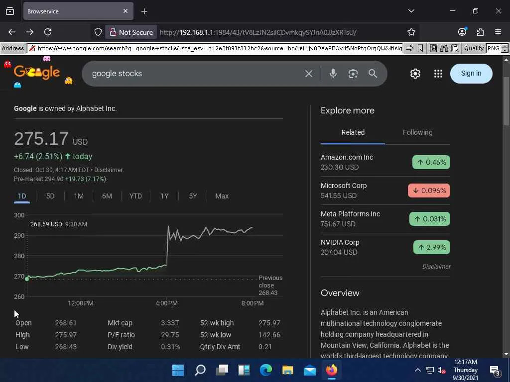Open Google quick settings gear
Screen dimensions: 510x382
(415, 74)
